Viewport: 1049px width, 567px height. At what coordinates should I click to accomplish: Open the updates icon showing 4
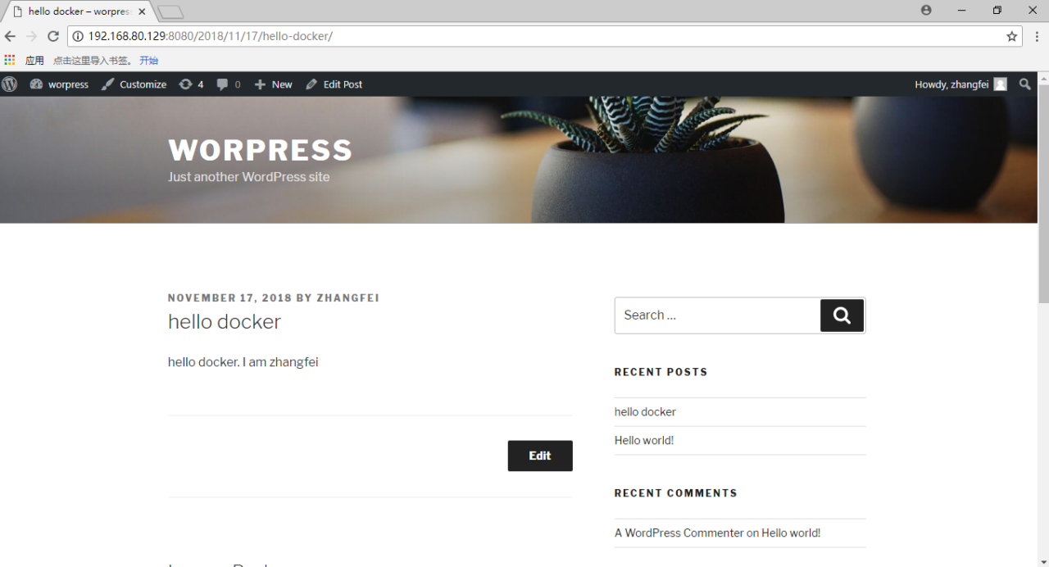(191, 84)
